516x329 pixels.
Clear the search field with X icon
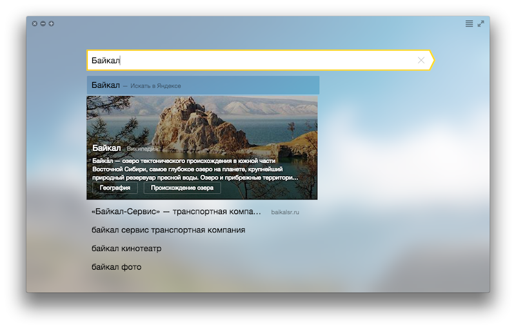tap(421, 60)
